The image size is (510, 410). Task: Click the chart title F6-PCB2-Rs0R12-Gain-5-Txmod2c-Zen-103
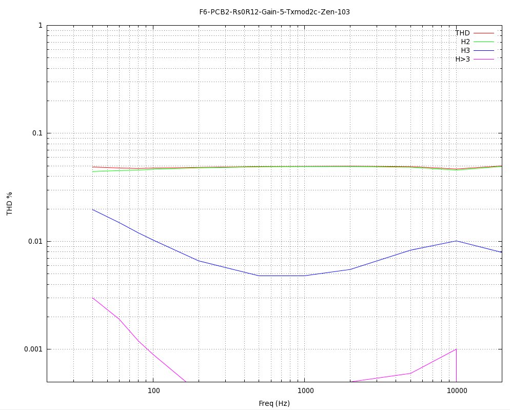pyautogui.click(x=274, y=12)
